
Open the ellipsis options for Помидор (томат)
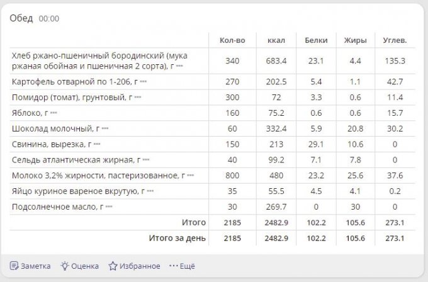coord(138,98)
